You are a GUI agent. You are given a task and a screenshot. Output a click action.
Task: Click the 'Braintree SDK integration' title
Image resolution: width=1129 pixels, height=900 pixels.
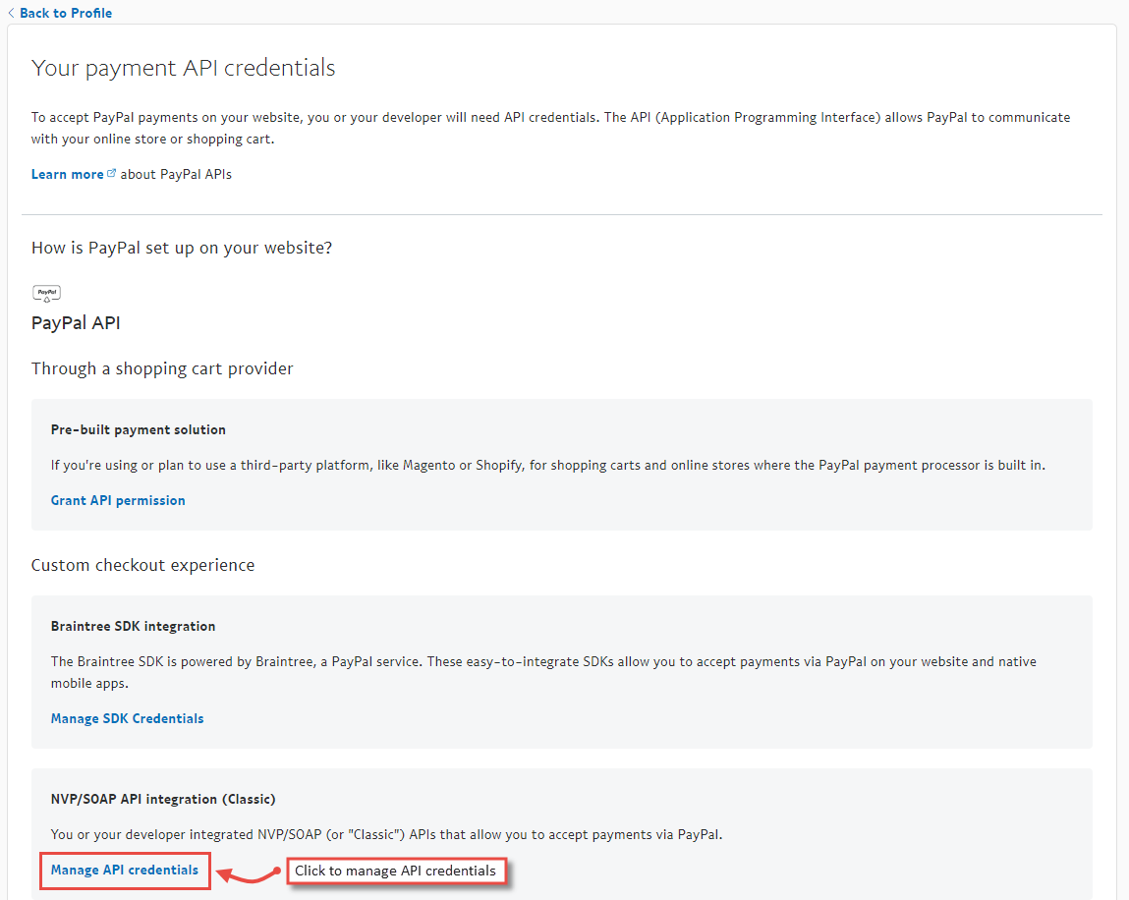pyautogui.click(x=134, y=627)
